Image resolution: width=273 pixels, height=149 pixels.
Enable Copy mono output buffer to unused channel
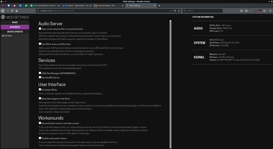40,29
